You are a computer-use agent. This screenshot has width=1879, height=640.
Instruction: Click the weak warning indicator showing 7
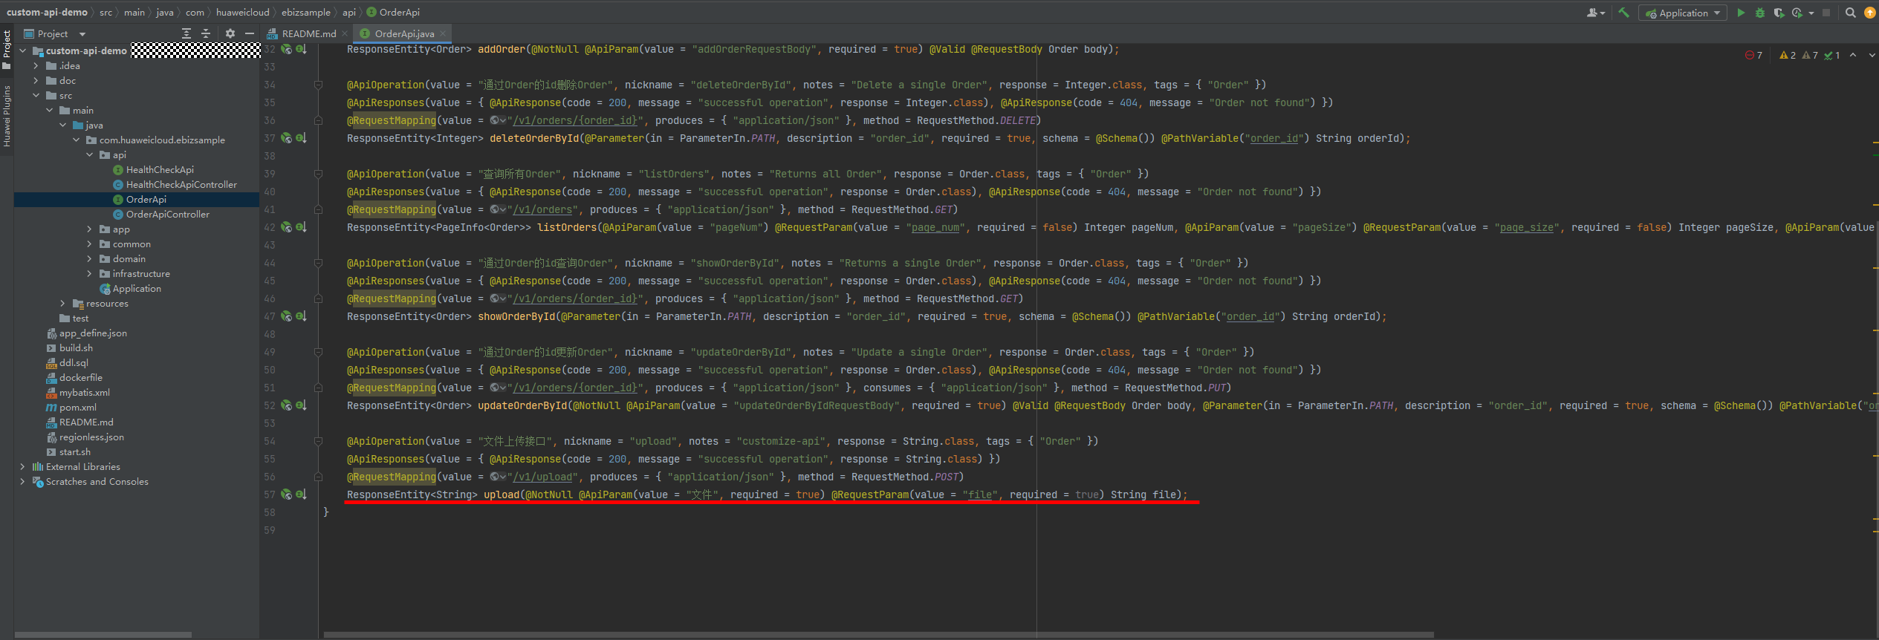(1810, 55)
